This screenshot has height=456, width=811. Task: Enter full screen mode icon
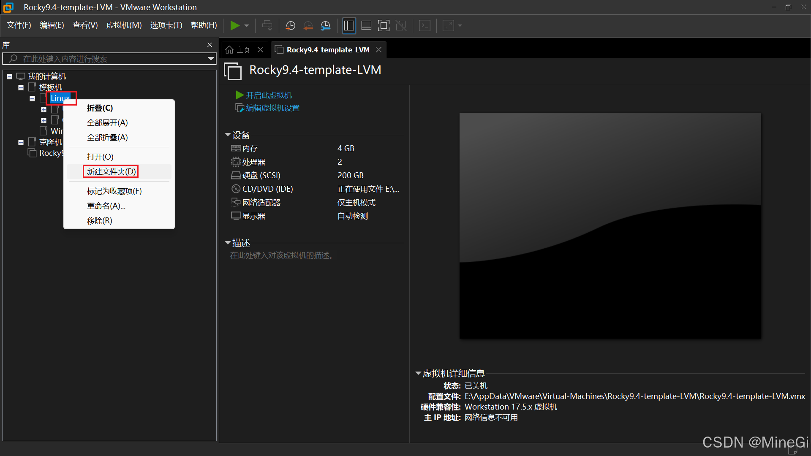point(384,26)
